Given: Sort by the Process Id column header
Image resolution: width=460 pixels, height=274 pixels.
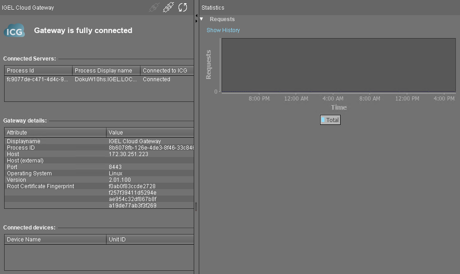Looking at the screenshot, I should 38,71.
